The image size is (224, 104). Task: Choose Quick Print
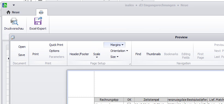[x=56, y=45]
